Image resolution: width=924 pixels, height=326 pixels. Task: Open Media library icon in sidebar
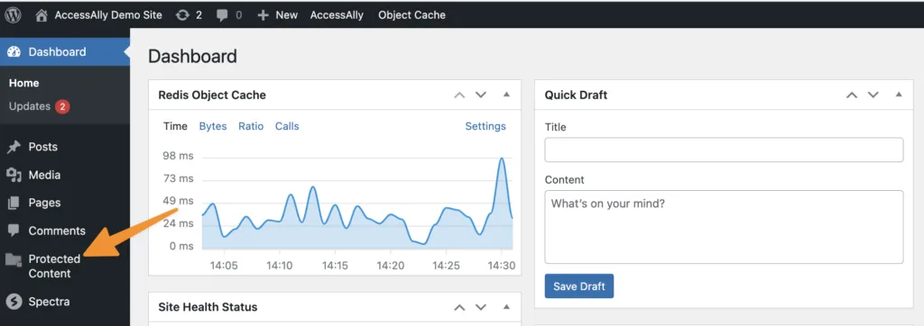[14, 175]
